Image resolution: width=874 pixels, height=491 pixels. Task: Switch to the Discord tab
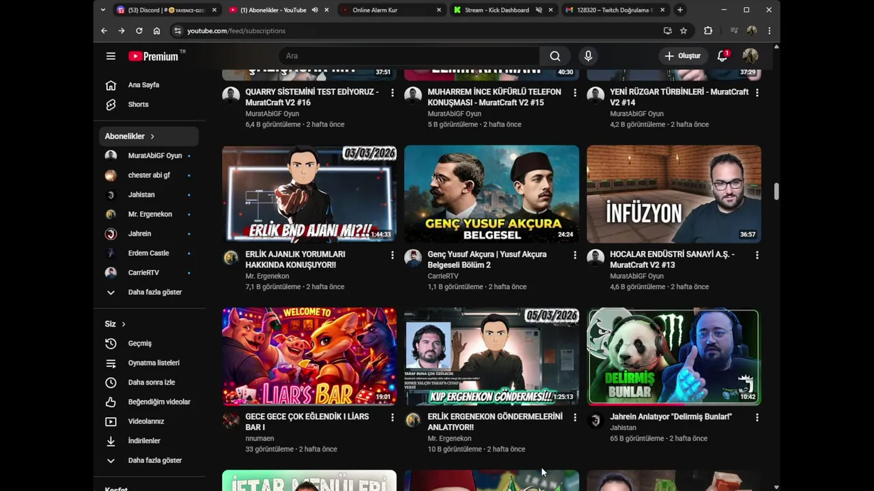[166, 10]
